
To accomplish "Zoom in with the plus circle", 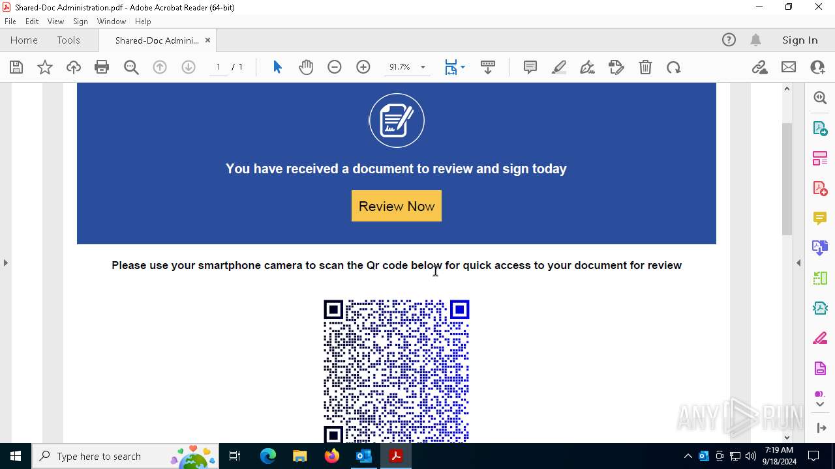I will 363,67.
